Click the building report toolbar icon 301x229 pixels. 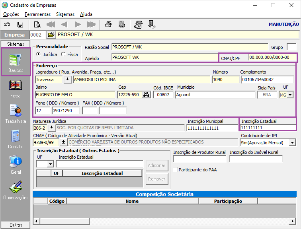(122, 24)
